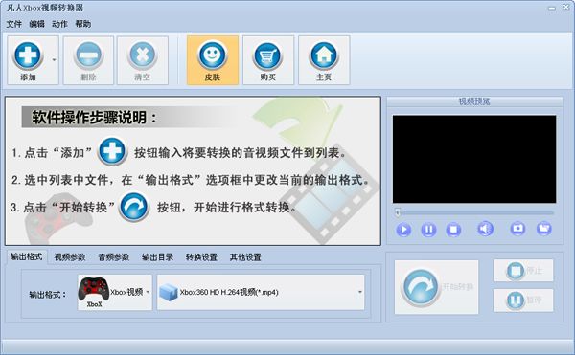575x355 pixels.
Task: Click the 添加 (Add) plus icon
Action: pyautogui.click(x=28, y=55)
